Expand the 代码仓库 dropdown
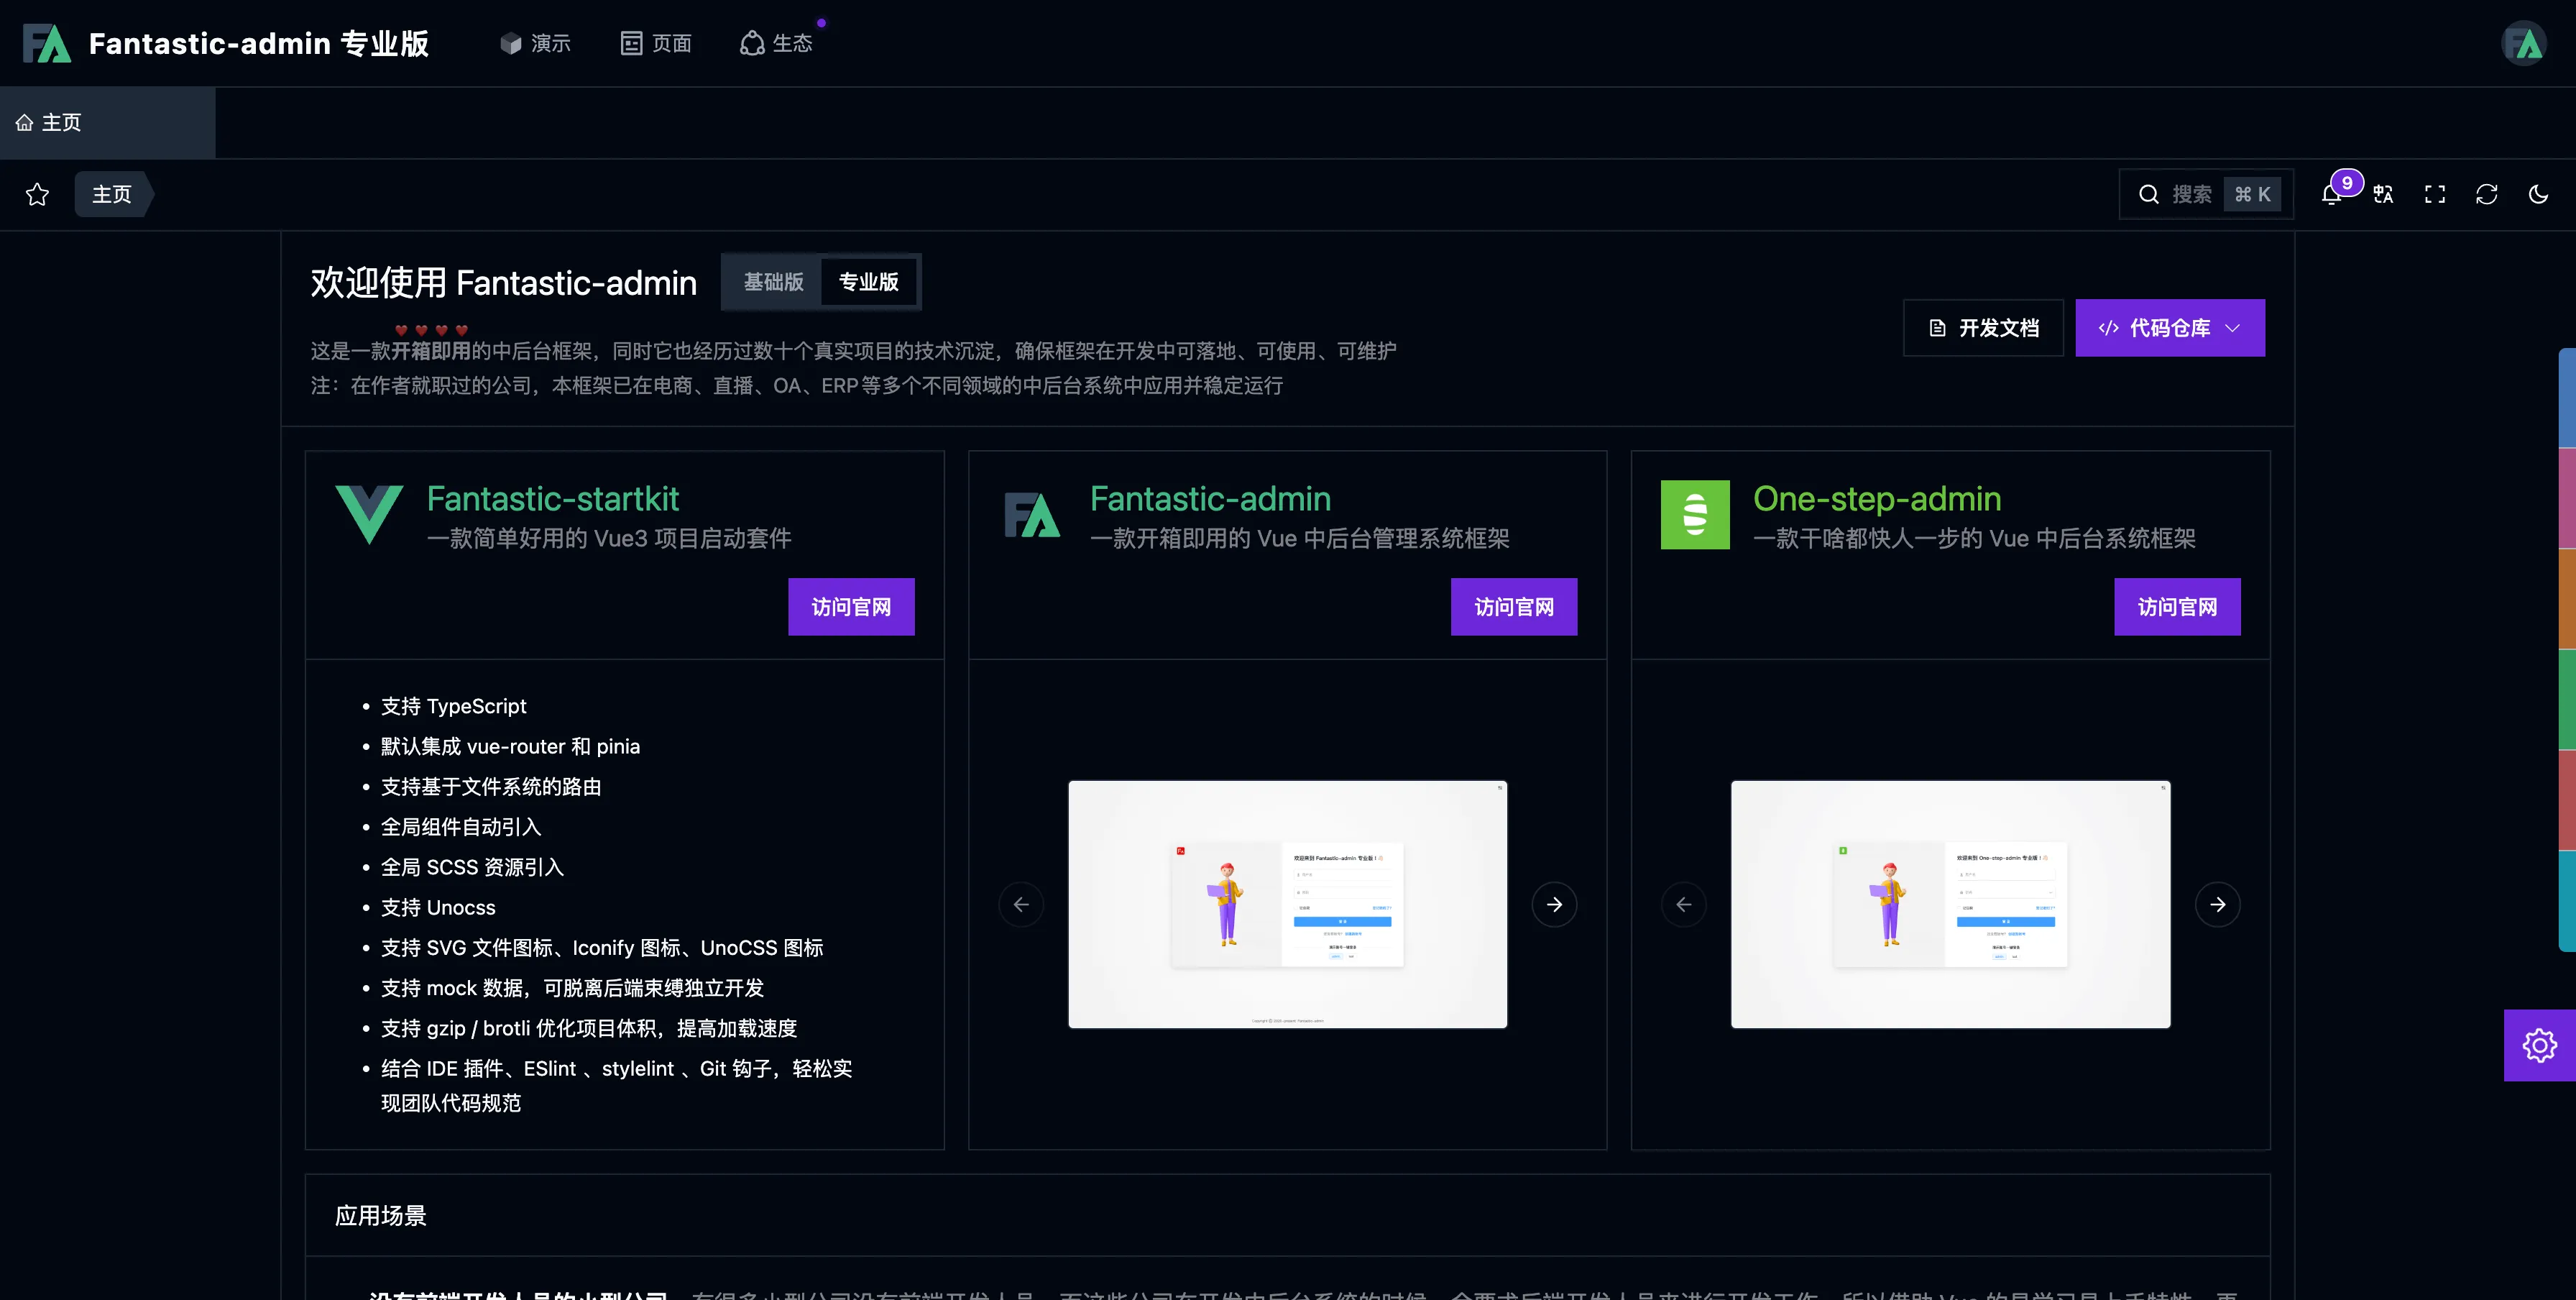The height and width of the screenshot is (1300, 2576). (x=2169, y=328)
